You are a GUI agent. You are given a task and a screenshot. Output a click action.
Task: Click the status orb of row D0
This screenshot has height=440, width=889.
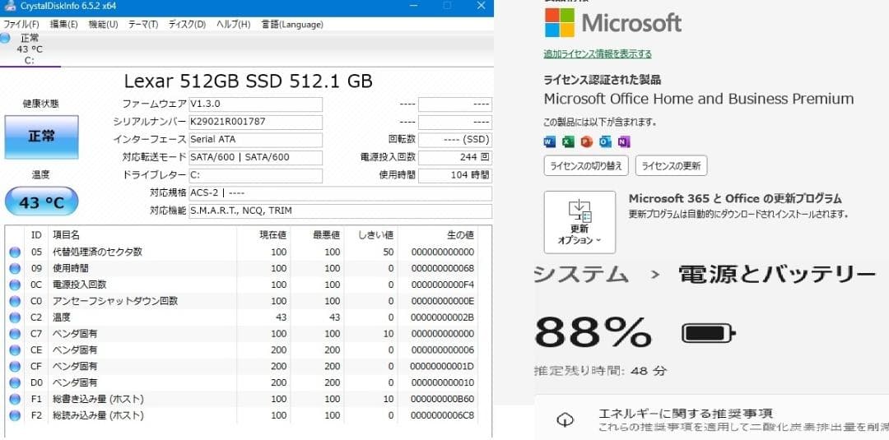click(15, 383)
